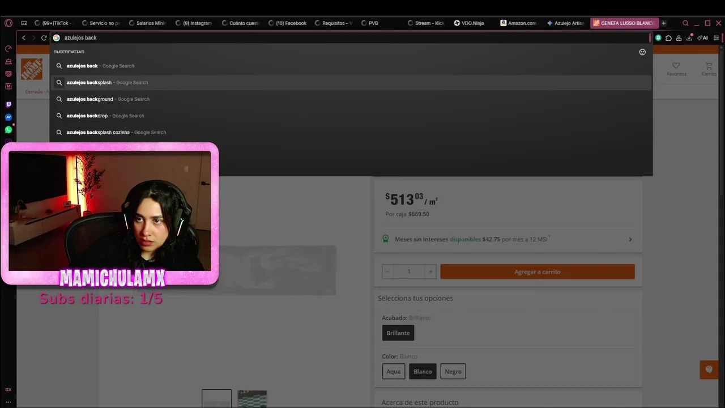Open the Aria AI assistant

point(703,38)
